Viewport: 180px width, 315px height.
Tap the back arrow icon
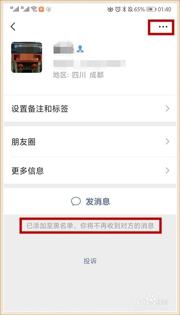pos(13,26)
